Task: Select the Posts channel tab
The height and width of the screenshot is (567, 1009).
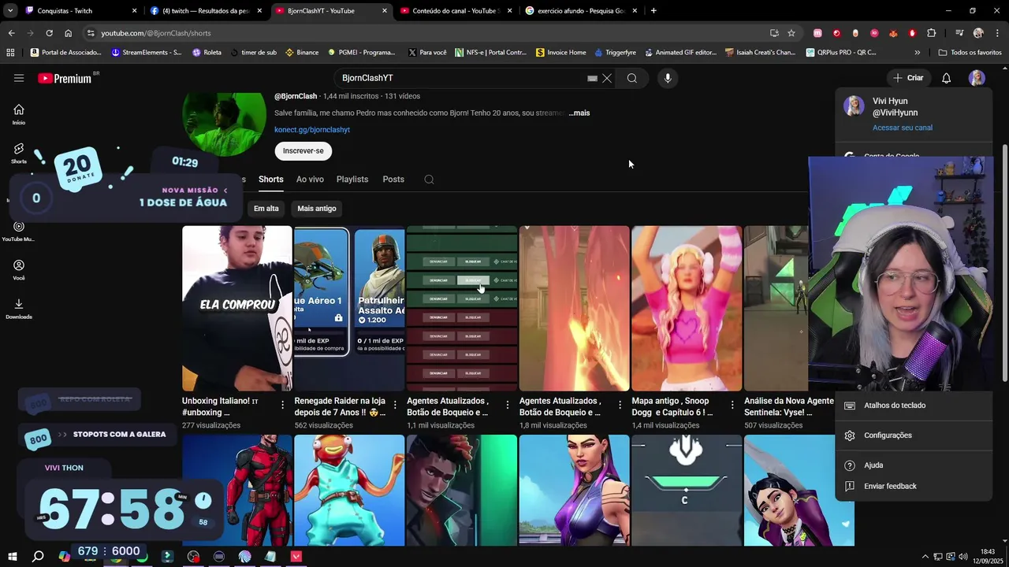Action: click(x=393, y=180)
